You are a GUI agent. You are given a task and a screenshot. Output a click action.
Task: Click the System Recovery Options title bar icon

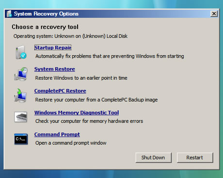(9, 14)
